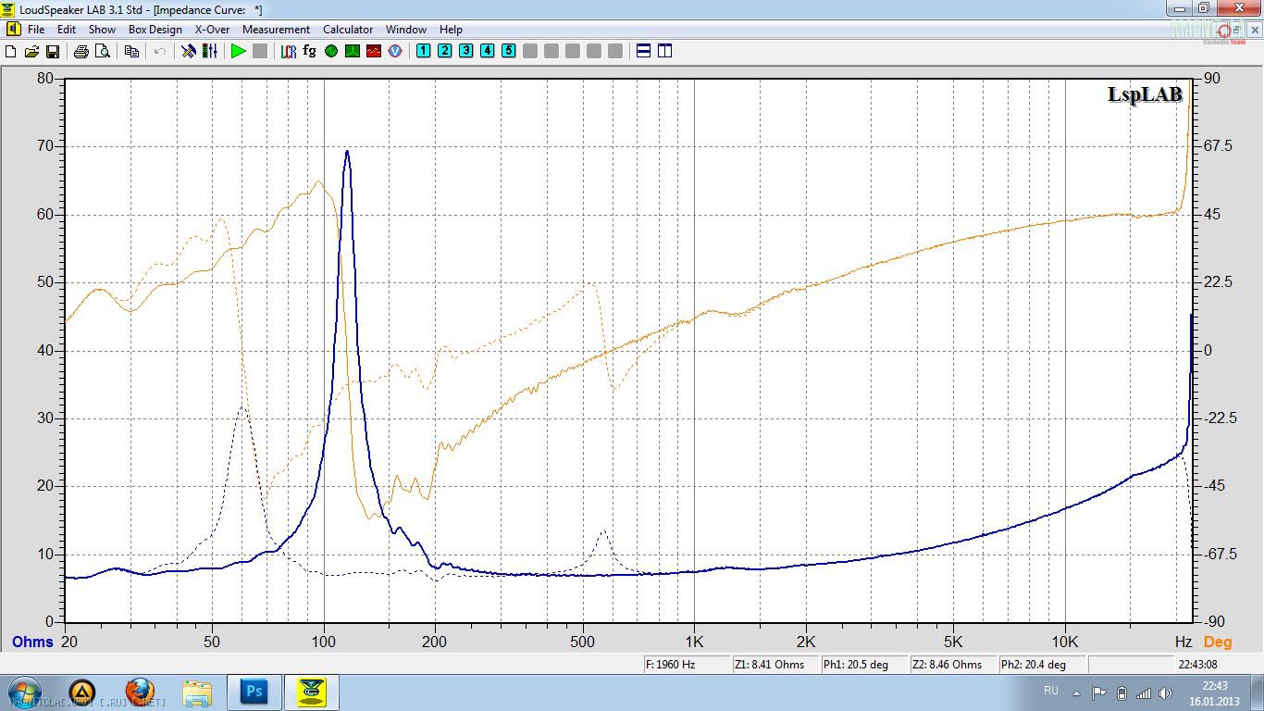
Task: Select curve memory 3 button
Action: (x=466, y=51)
